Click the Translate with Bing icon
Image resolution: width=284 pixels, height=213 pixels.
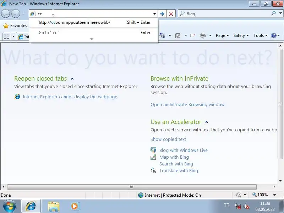tap(153, 170)
